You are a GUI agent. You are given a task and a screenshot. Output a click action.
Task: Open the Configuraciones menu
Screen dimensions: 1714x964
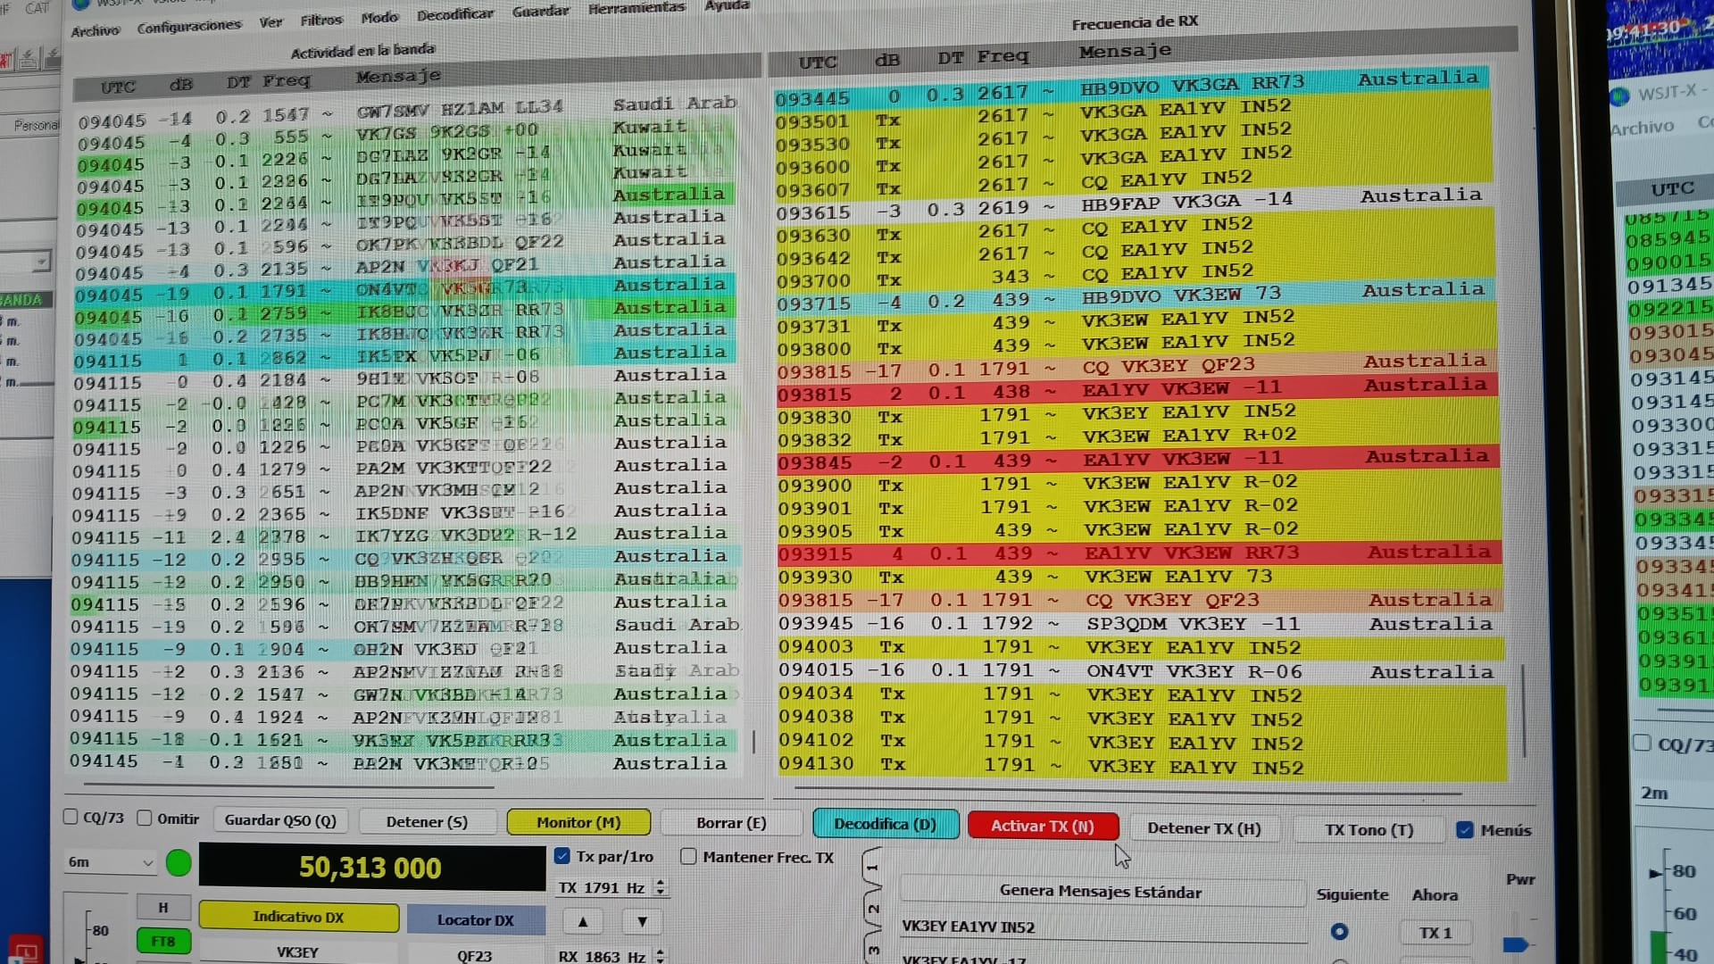pyautogui.click(x=188, y=26)
